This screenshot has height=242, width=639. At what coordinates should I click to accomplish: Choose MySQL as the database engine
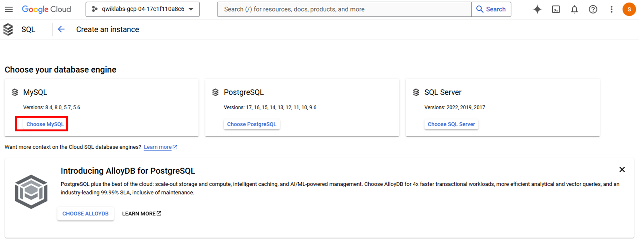[45, 124]
